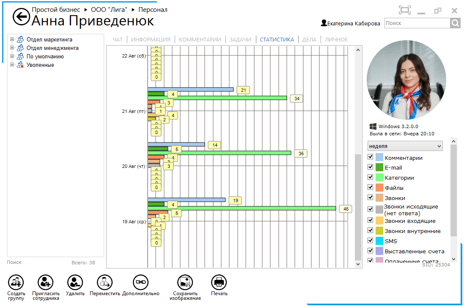Click the Invite employee icon
464x307 pixels.
[45, 282]
